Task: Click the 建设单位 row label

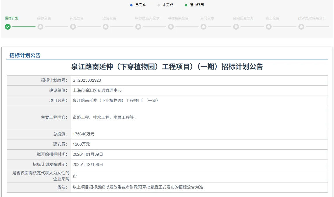Action: click(58, 91)
